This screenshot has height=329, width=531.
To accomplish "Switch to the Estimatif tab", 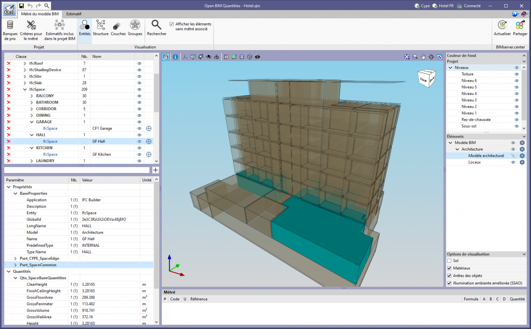I will point(74,14).
